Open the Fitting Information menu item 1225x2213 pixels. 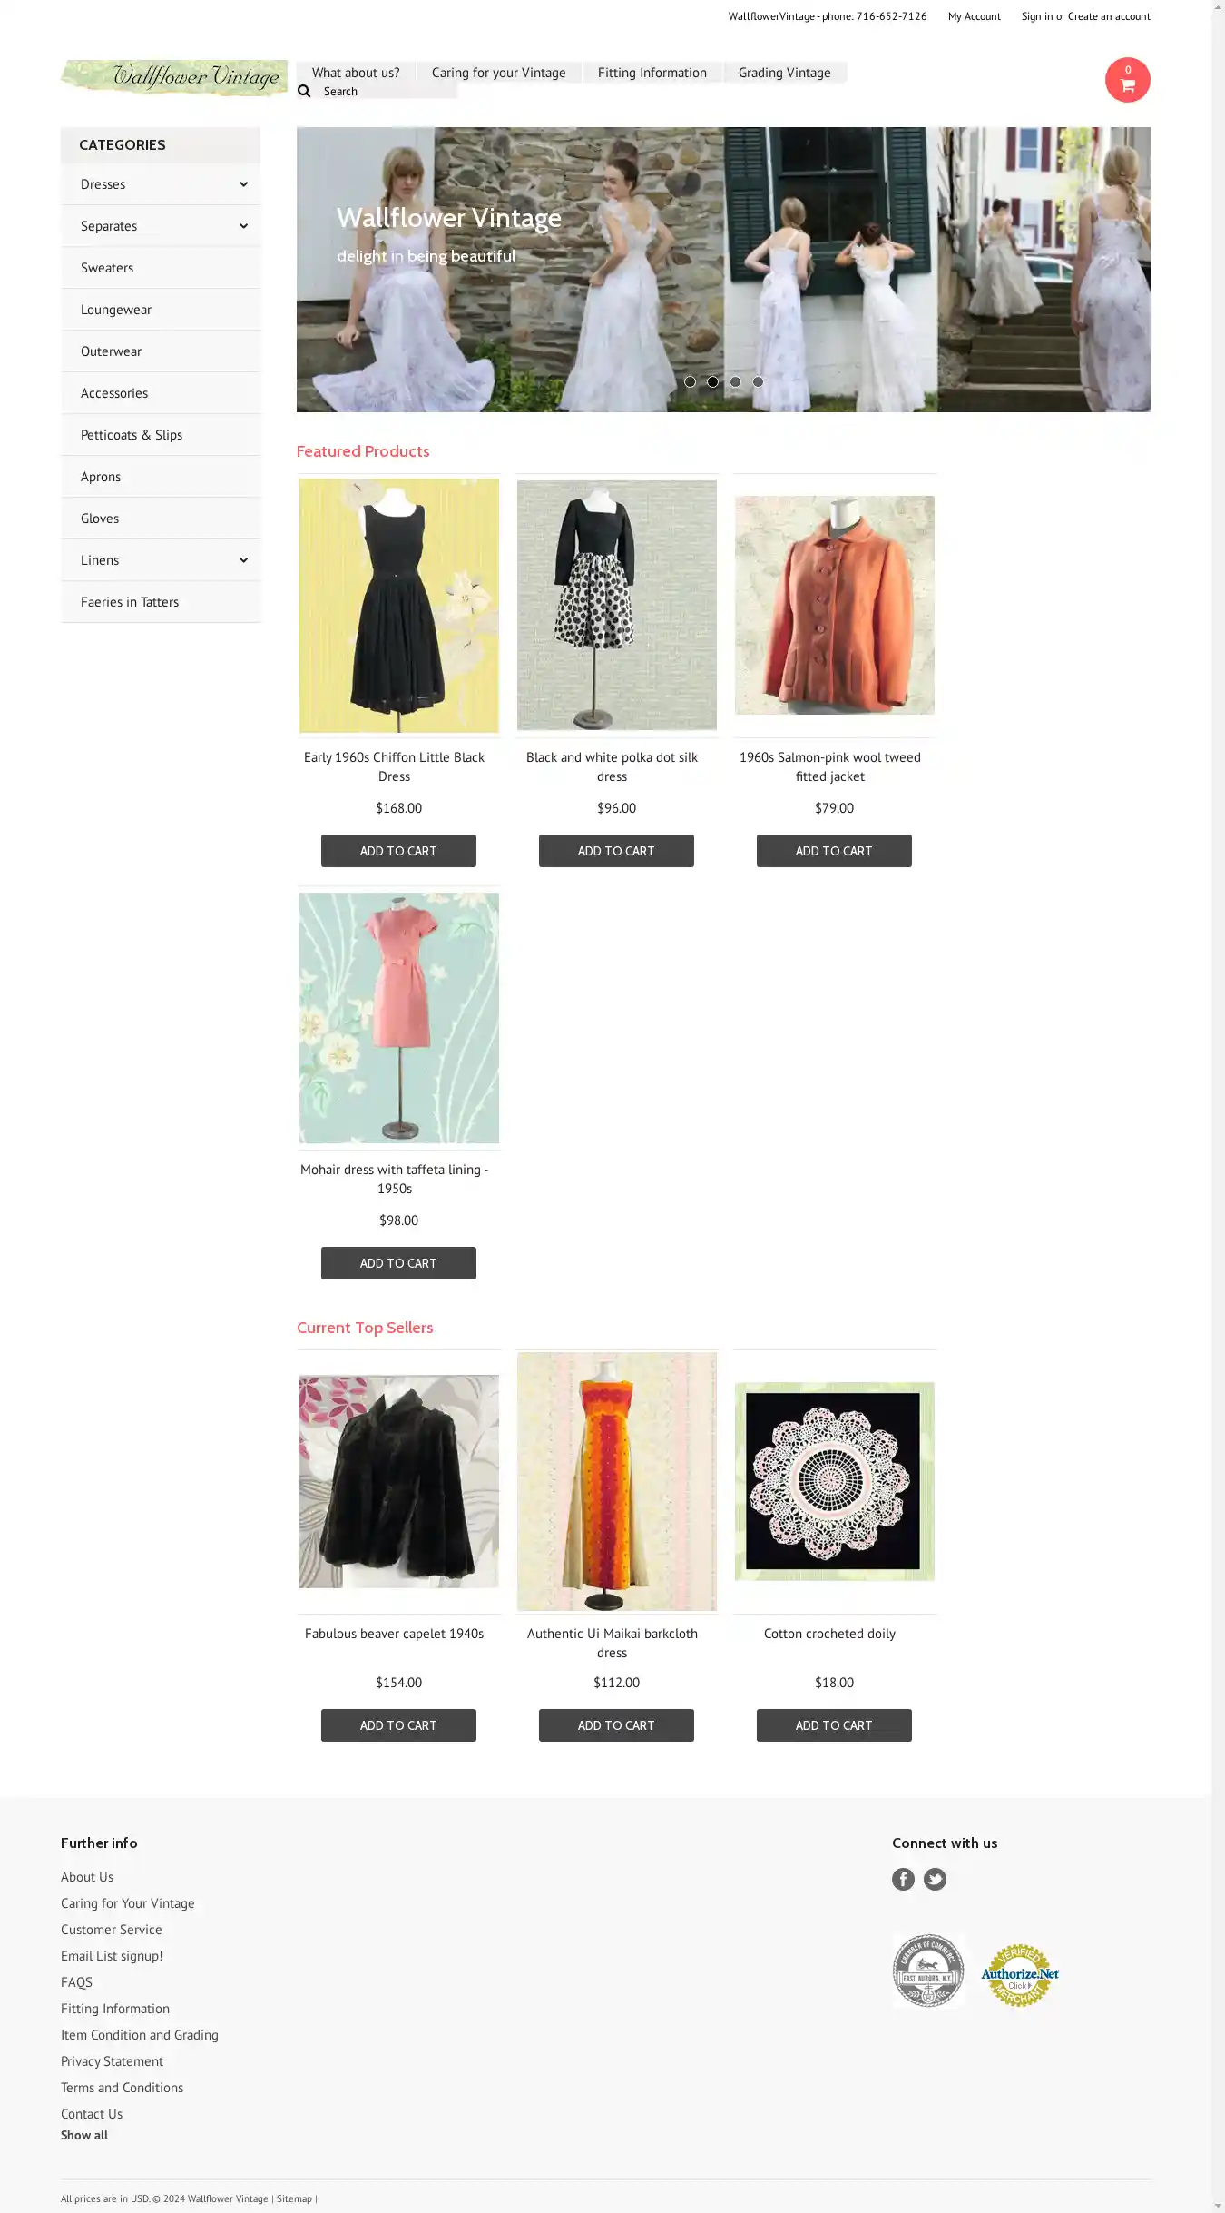pos(652,73)
